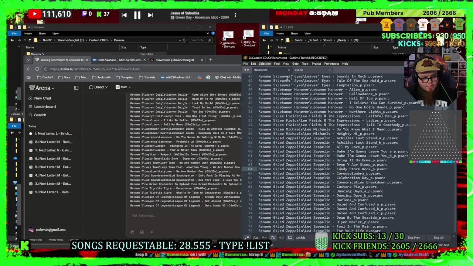Click the colorful bookmark icon before Google icon

[200, 77]
